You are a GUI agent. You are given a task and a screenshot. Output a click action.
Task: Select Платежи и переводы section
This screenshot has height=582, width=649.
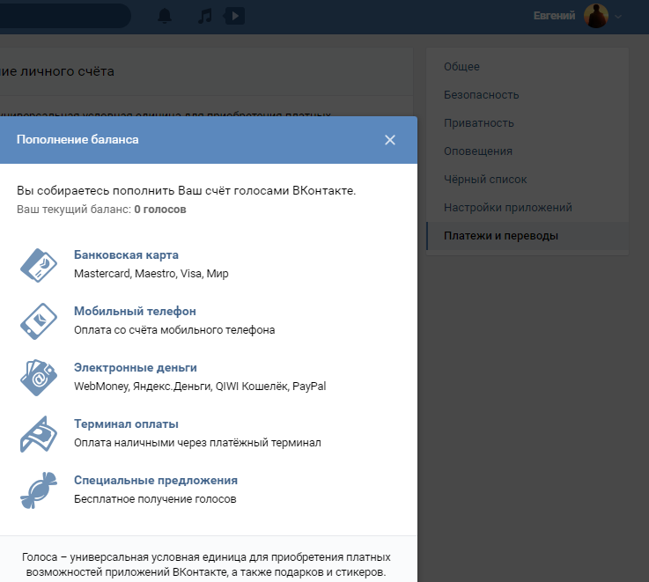(527, 236)
